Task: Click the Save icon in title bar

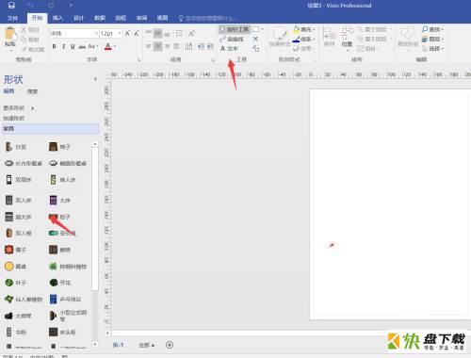Action: click(11, 6)
